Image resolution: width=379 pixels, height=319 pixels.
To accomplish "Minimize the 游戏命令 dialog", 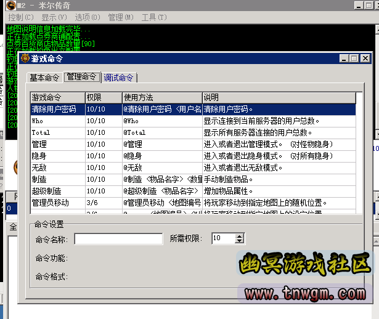I will pyautogui.click(x=344, y=59).
